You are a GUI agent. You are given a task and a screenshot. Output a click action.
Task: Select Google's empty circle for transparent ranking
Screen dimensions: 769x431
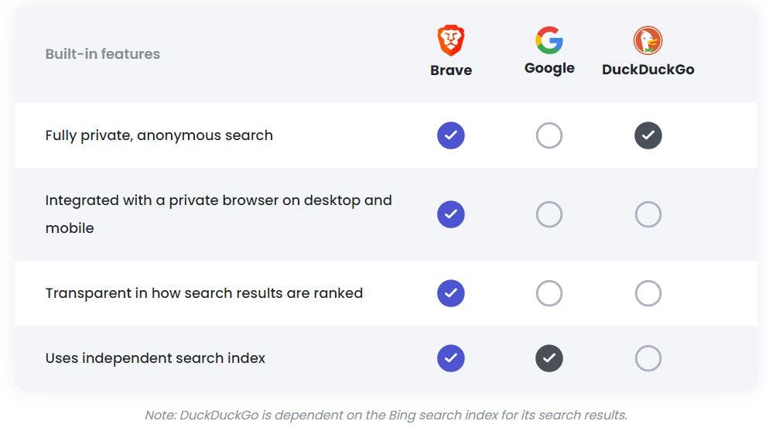(549, 293)
